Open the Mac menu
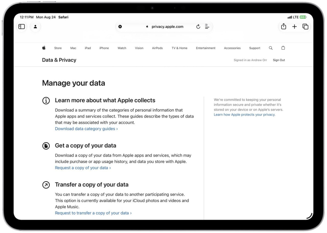327x233 pixels. coord(73,48)
